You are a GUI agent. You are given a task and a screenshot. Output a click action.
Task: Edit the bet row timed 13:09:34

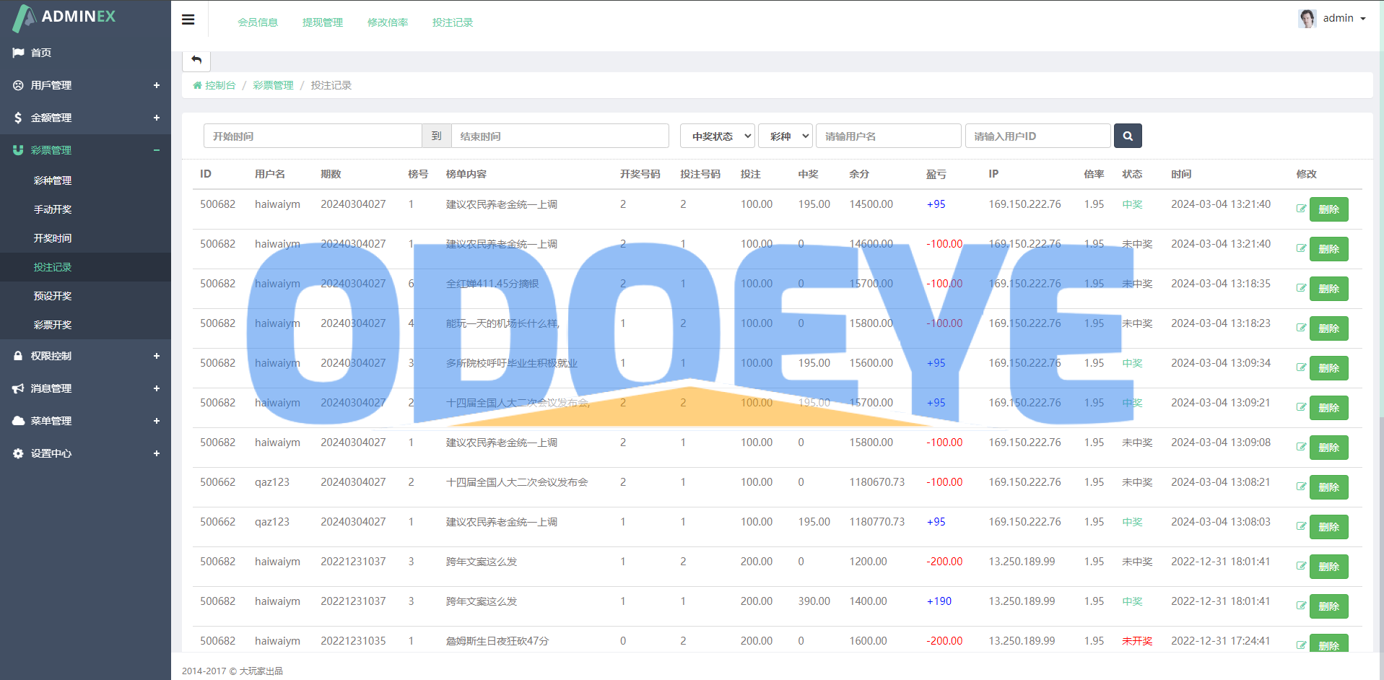coord(1301,367)
